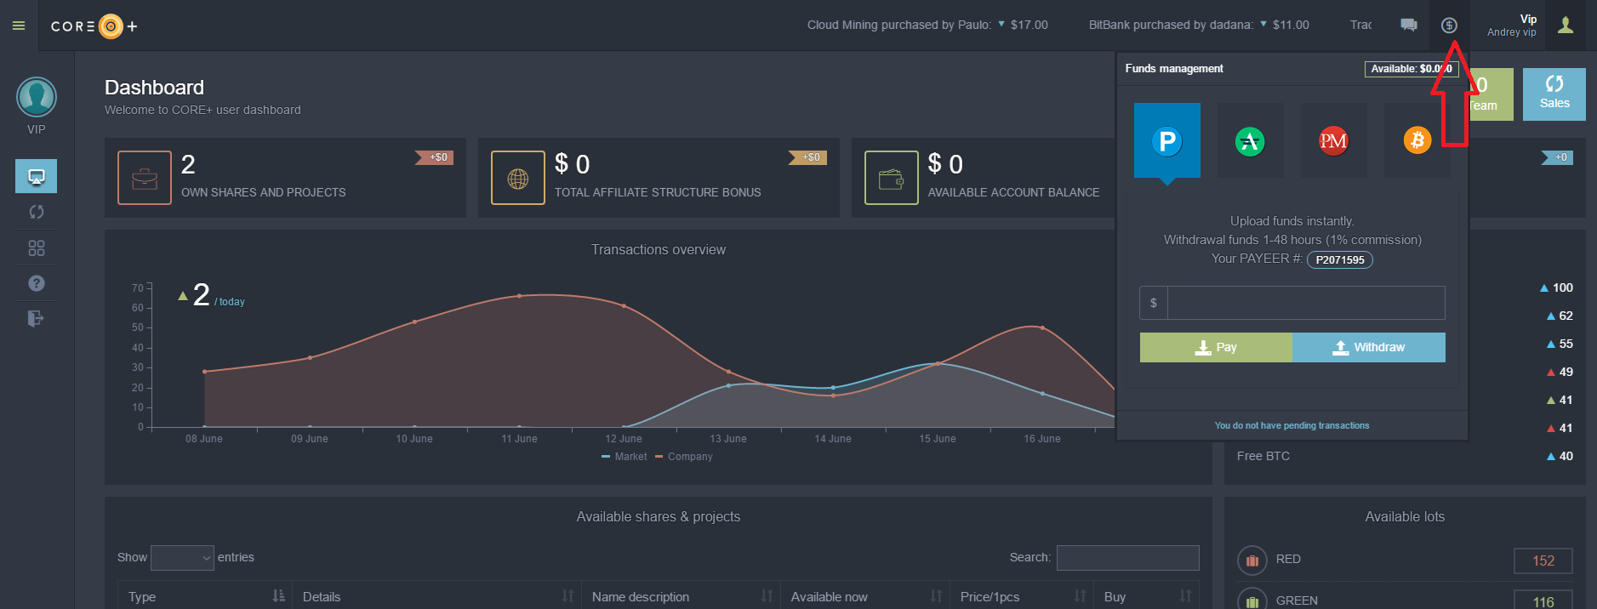1597x609 pixels.
Task: Open the hamburger menu in top bar
Action: [x=19, y=26]
